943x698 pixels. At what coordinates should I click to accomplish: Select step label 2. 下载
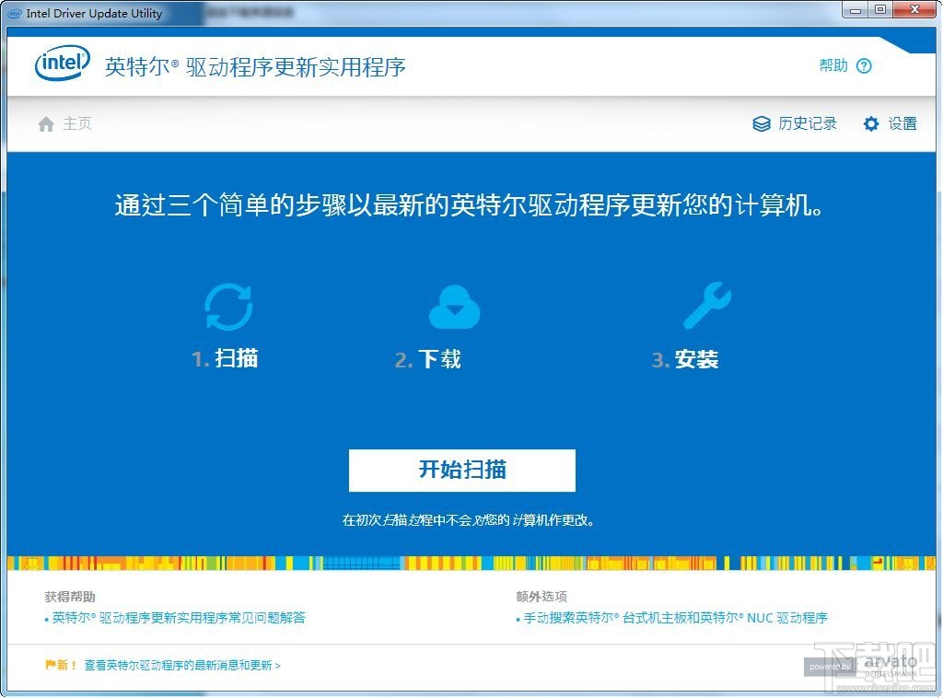[x=427, y=359]
